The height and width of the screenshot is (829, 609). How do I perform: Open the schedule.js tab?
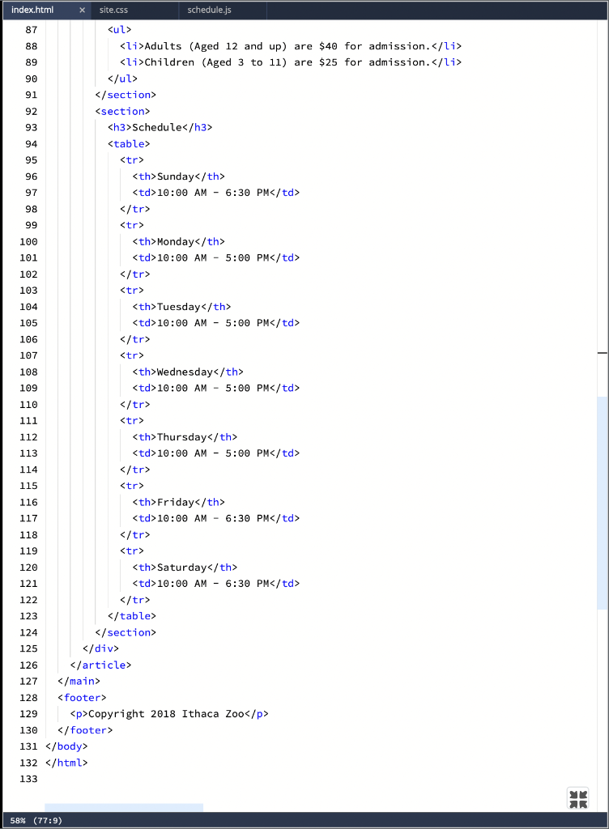click(x=209, y=10)
